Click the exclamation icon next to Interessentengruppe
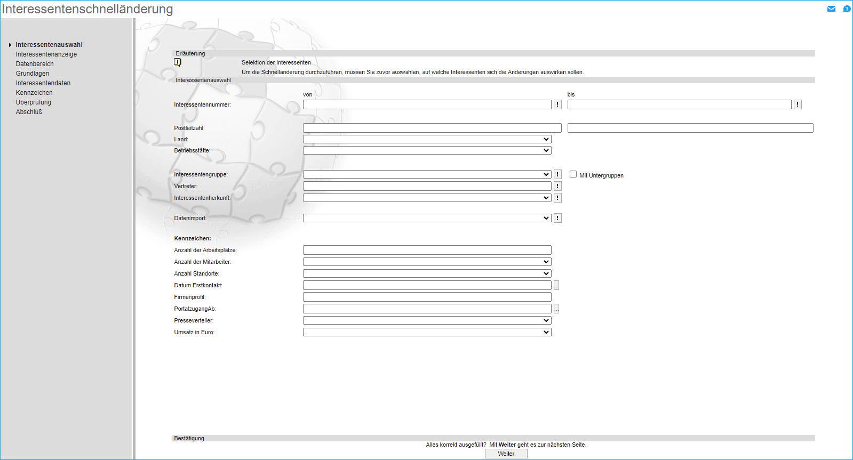Image resolution: width=853 pixels, height=460 pixels. (557, 174)
